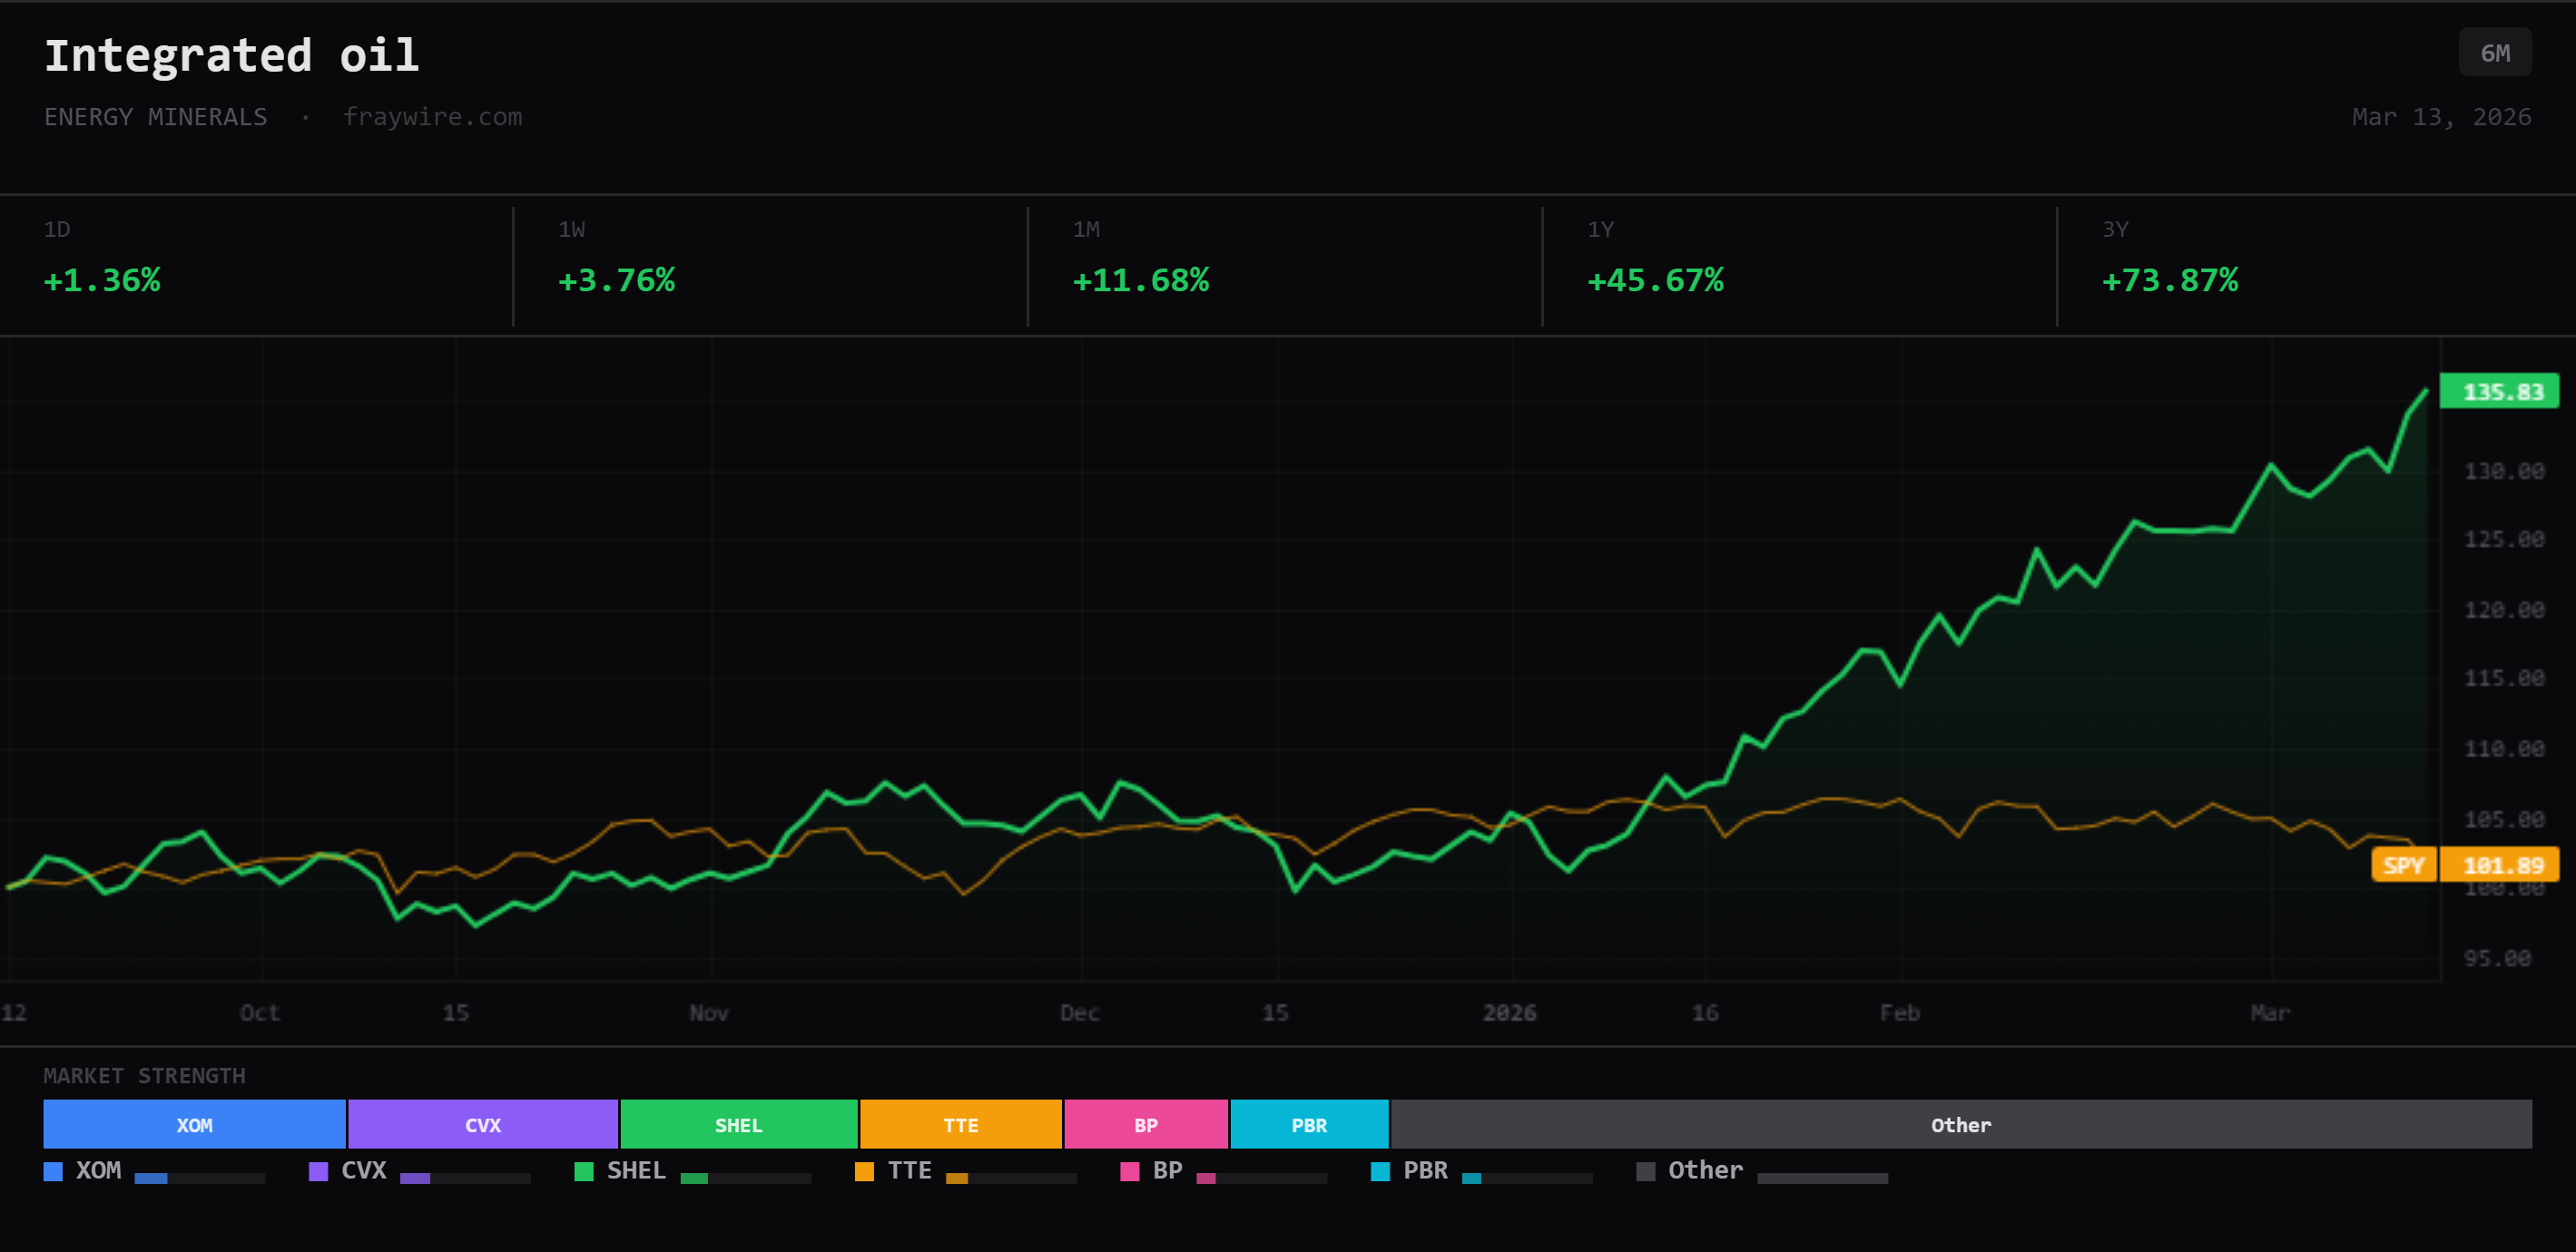Image resolution: width=2576 pixels, height=1252 pixels.
Task: Click the PBR legend strength mini-bar
Action: click(x=1526, y=1178)
